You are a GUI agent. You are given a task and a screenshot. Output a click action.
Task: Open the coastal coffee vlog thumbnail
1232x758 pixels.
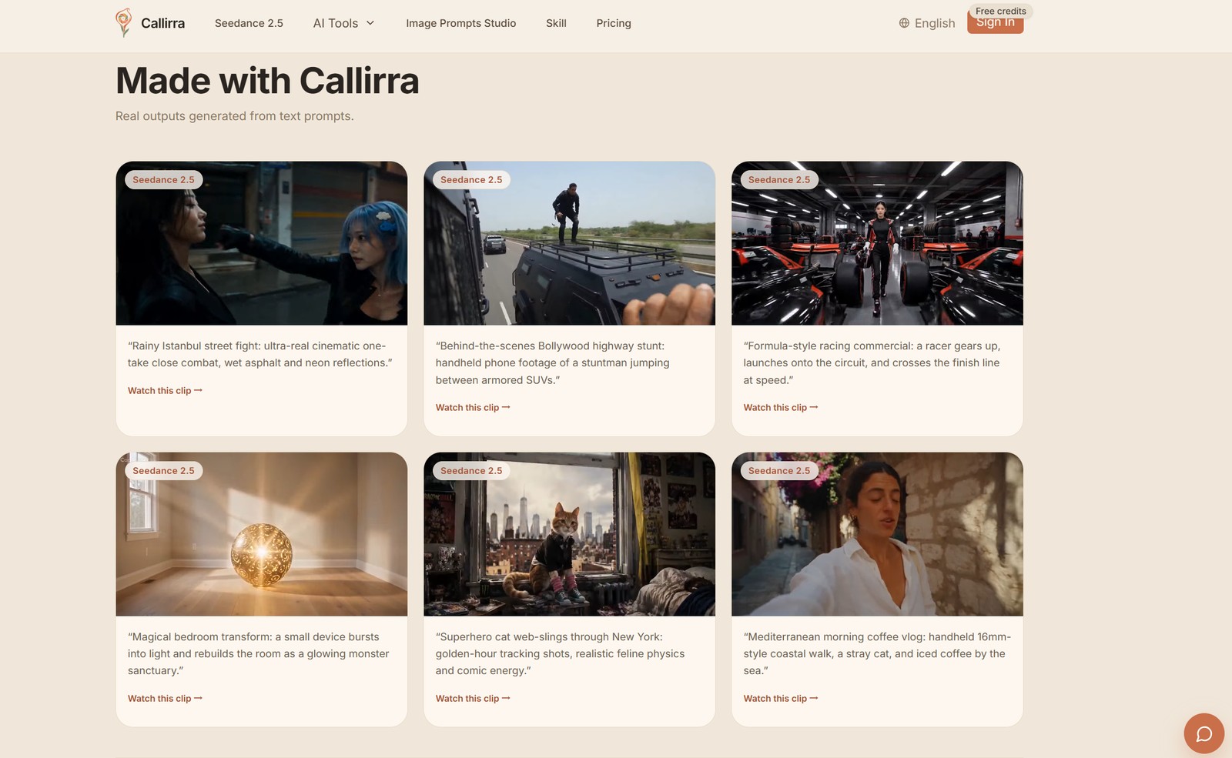click(877, 534)
